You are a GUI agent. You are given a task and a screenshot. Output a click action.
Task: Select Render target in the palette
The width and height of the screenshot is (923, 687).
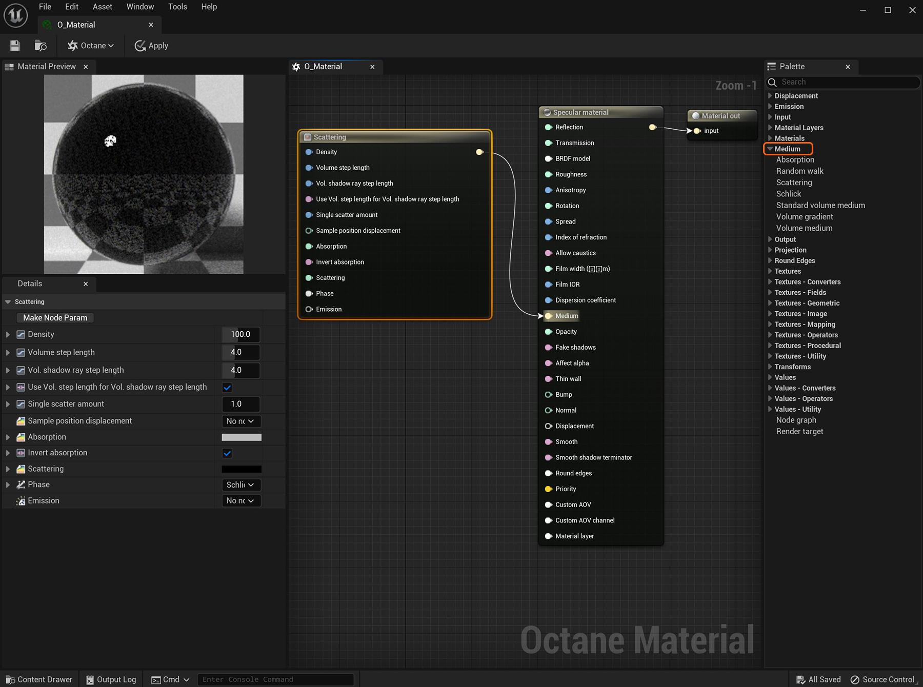(x=799, y=432)
